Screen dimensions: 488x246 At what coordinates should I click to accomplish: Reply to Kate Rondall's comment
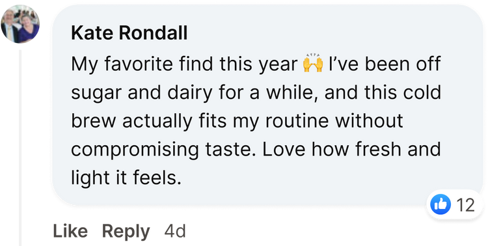click(126, 232)
